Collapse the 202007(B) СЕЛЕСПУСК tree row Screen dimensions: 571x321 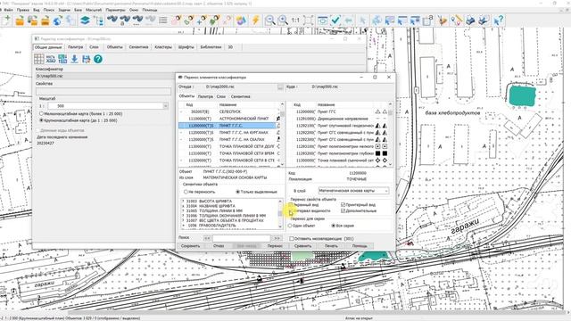click(181, 111)
